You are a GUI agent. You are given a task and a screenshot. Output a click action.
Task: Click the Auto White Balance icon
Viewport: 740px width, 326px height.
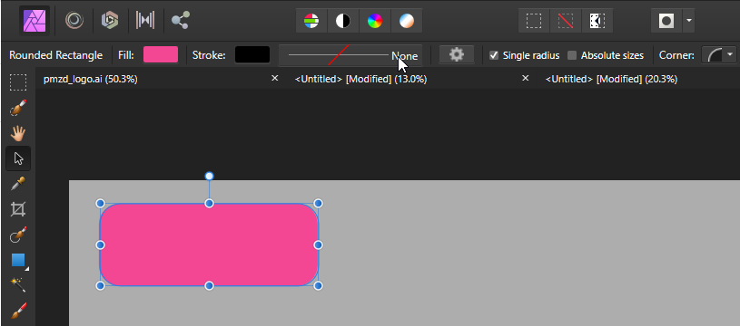(407, 21)
